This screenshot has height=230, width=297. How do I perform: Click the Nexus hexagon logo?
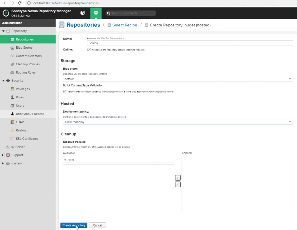click(x=6, y=13)
